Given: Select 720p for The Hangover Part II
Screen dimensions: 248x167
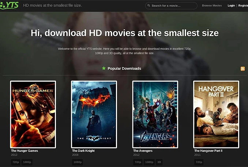Looking at the screenshot, I should click(x=199, y=162).
